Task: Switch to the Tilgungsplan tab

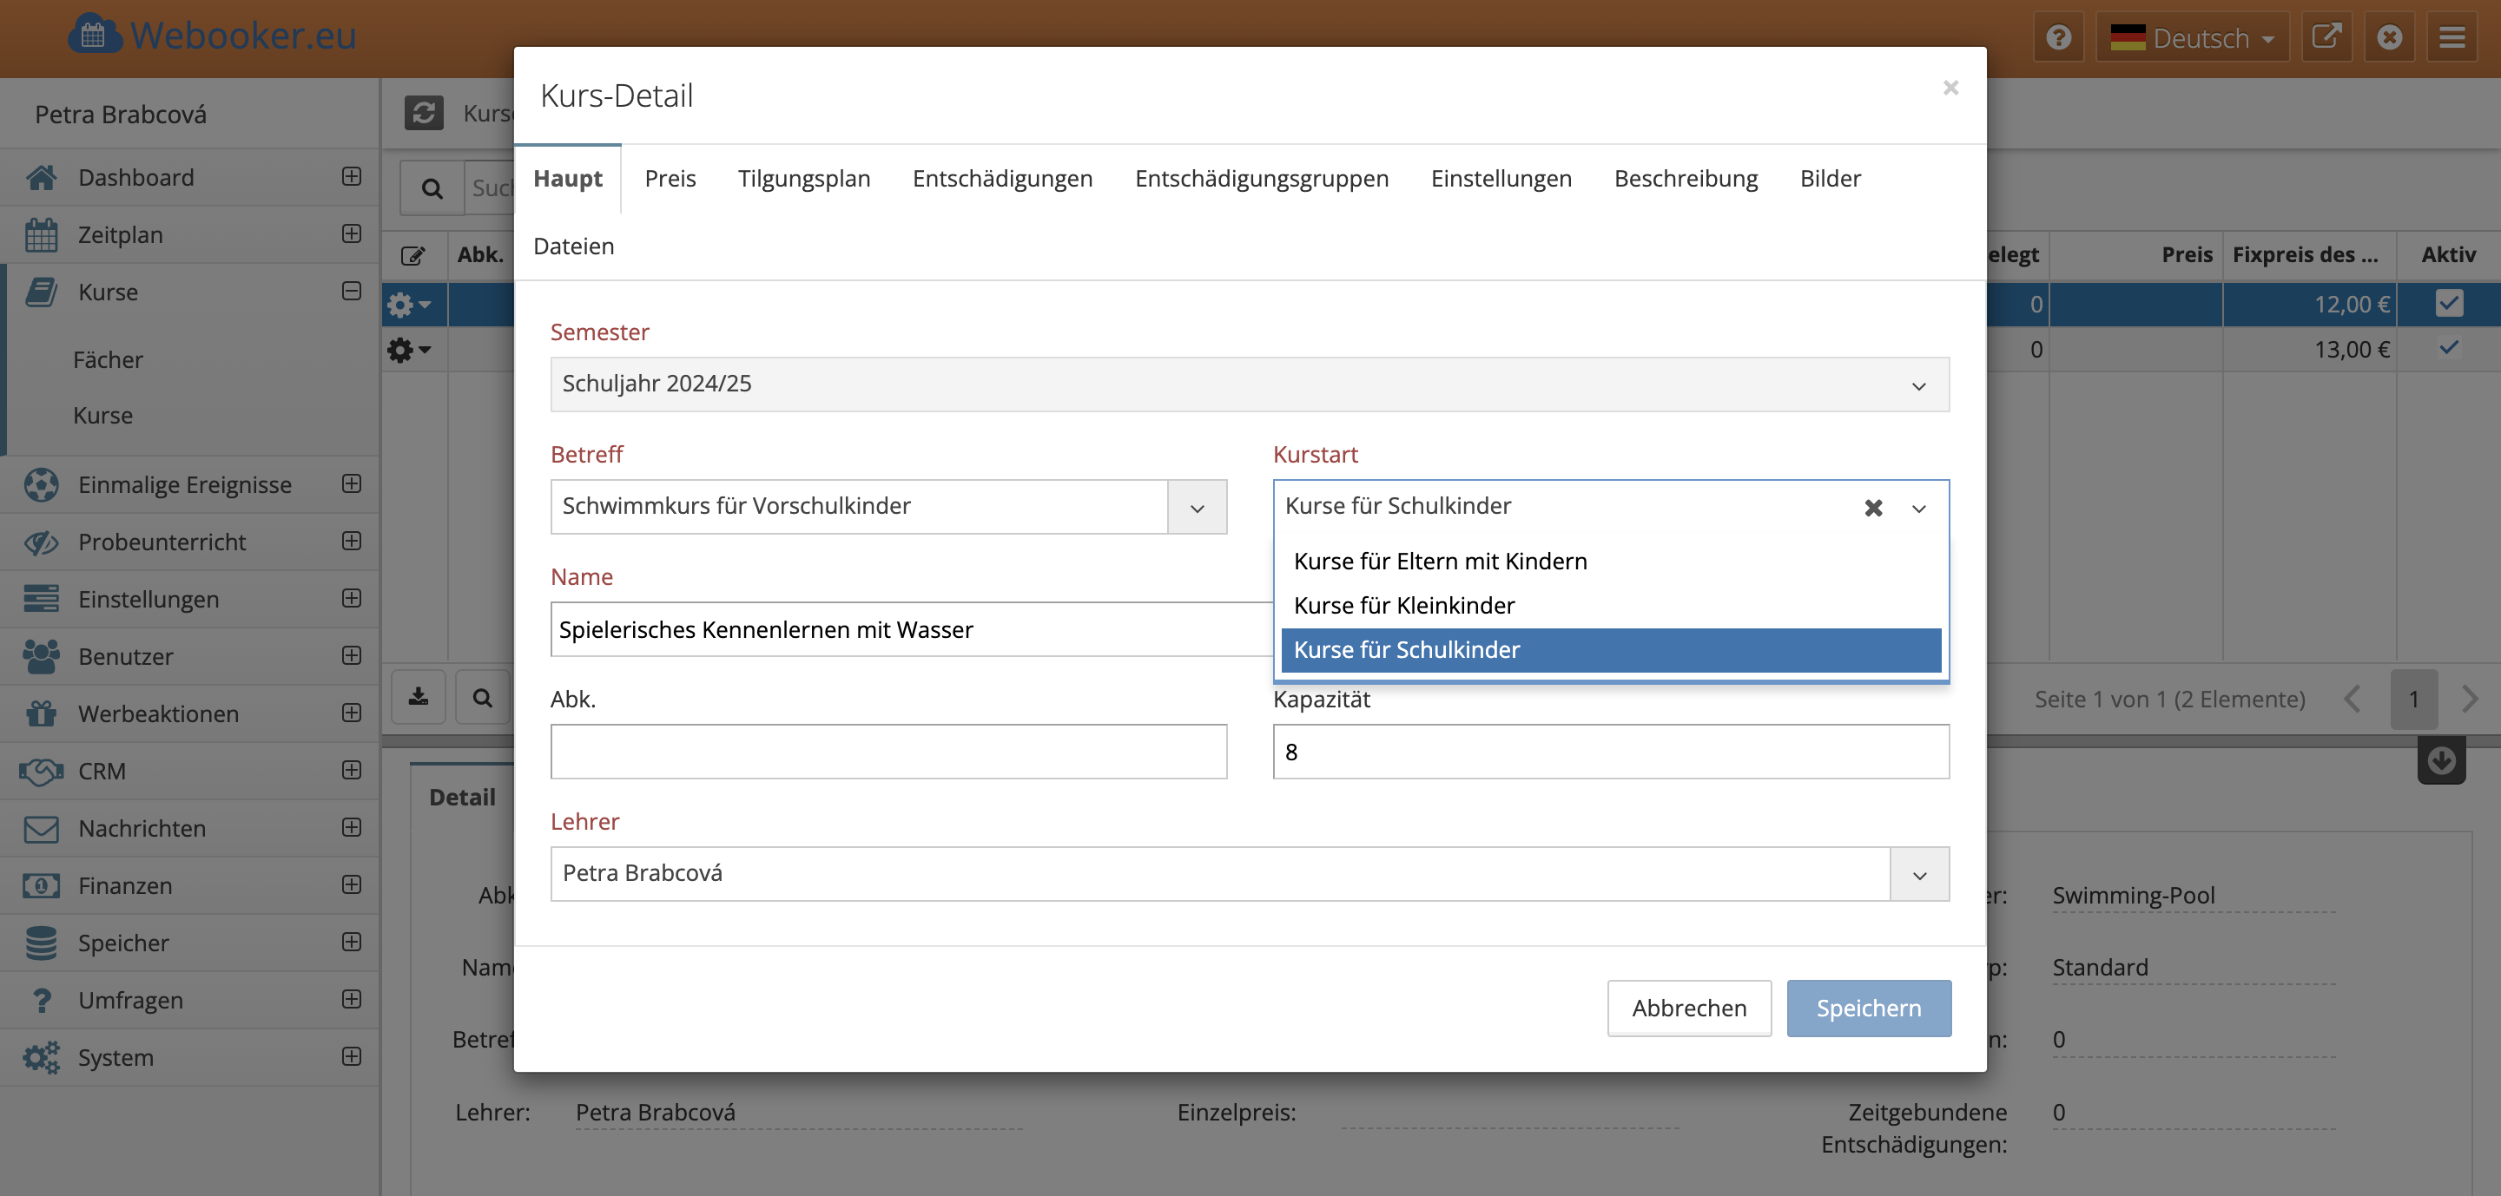Action: click(803, 179)
